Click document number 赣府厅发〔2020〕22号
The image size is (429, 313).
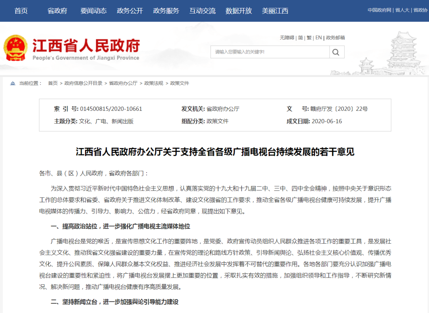click(x=339, y=109)
